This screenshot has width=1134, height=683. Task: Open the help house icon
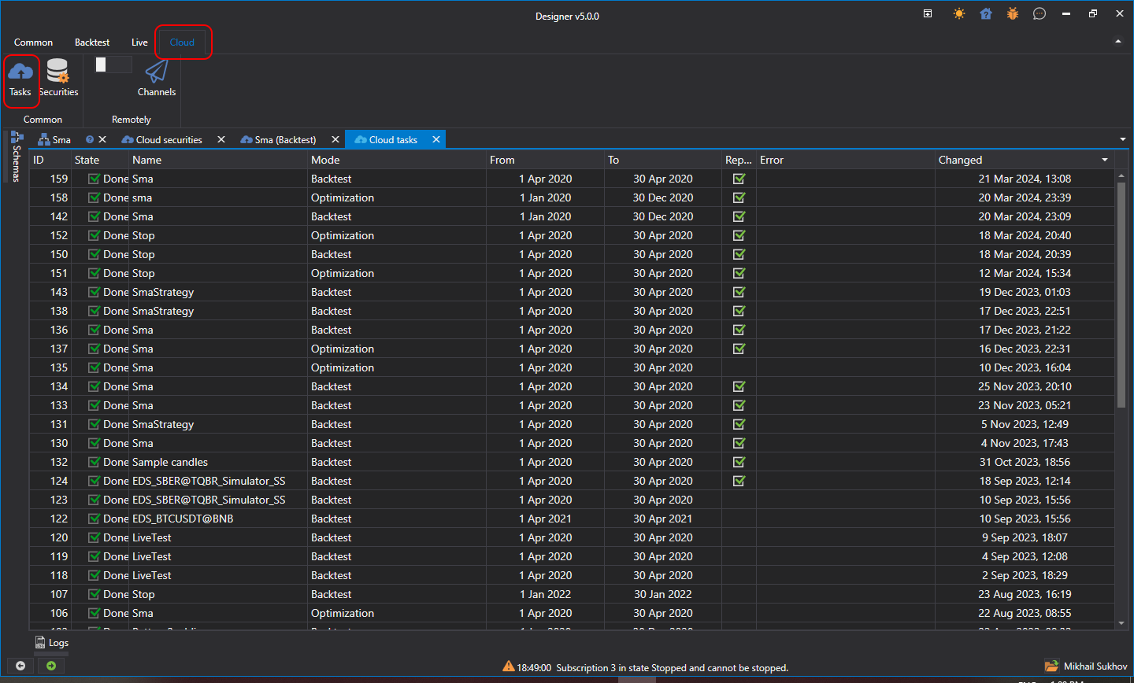coord(986,14)
